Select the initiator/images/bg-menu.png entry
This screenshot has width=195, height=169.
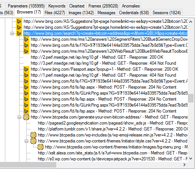(116, 147)
